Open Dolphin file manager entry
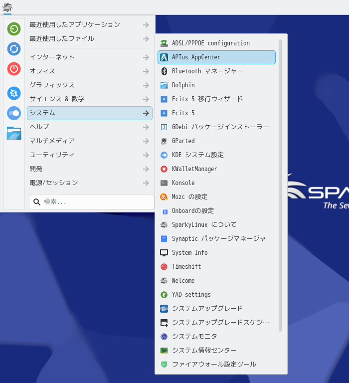 pyautogui.click(x=183, y=85)
